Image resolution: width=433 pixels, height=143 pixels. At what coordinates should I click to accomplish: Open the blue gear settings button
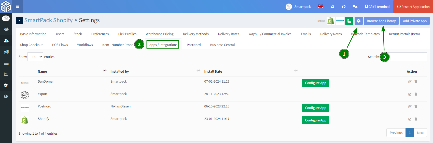click(359, 21)
